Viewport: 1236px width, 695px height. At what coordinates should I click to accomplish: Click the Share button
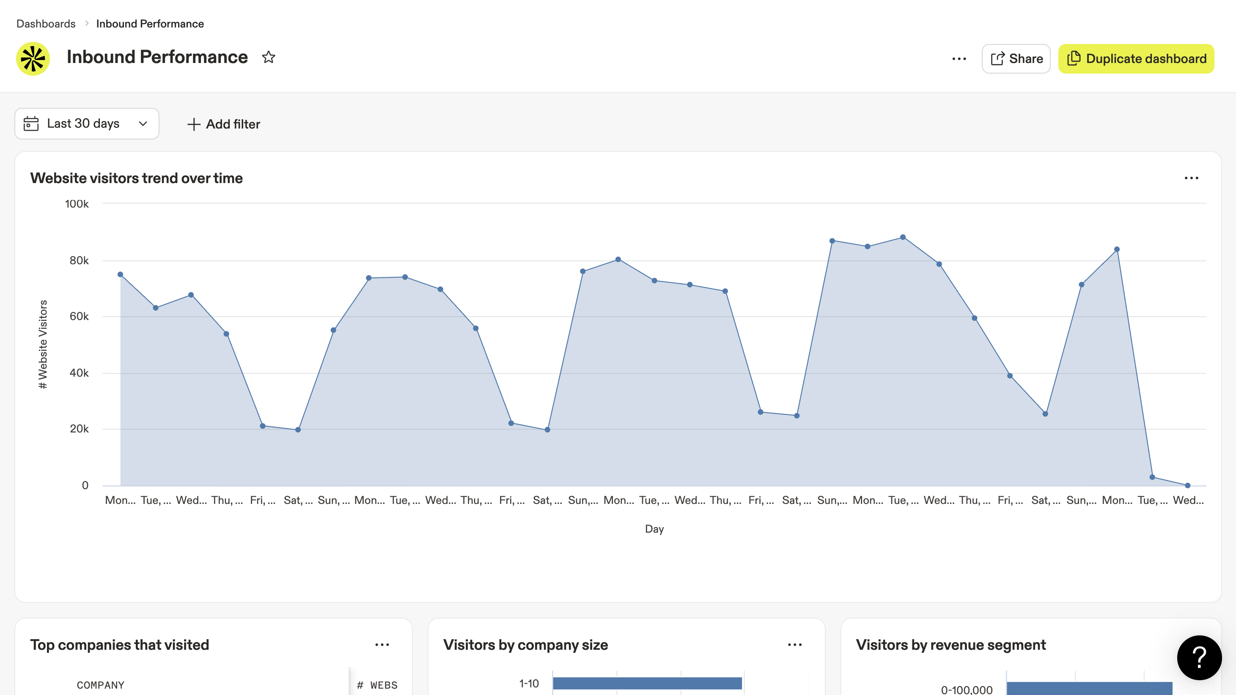(x=1016, y=58)
